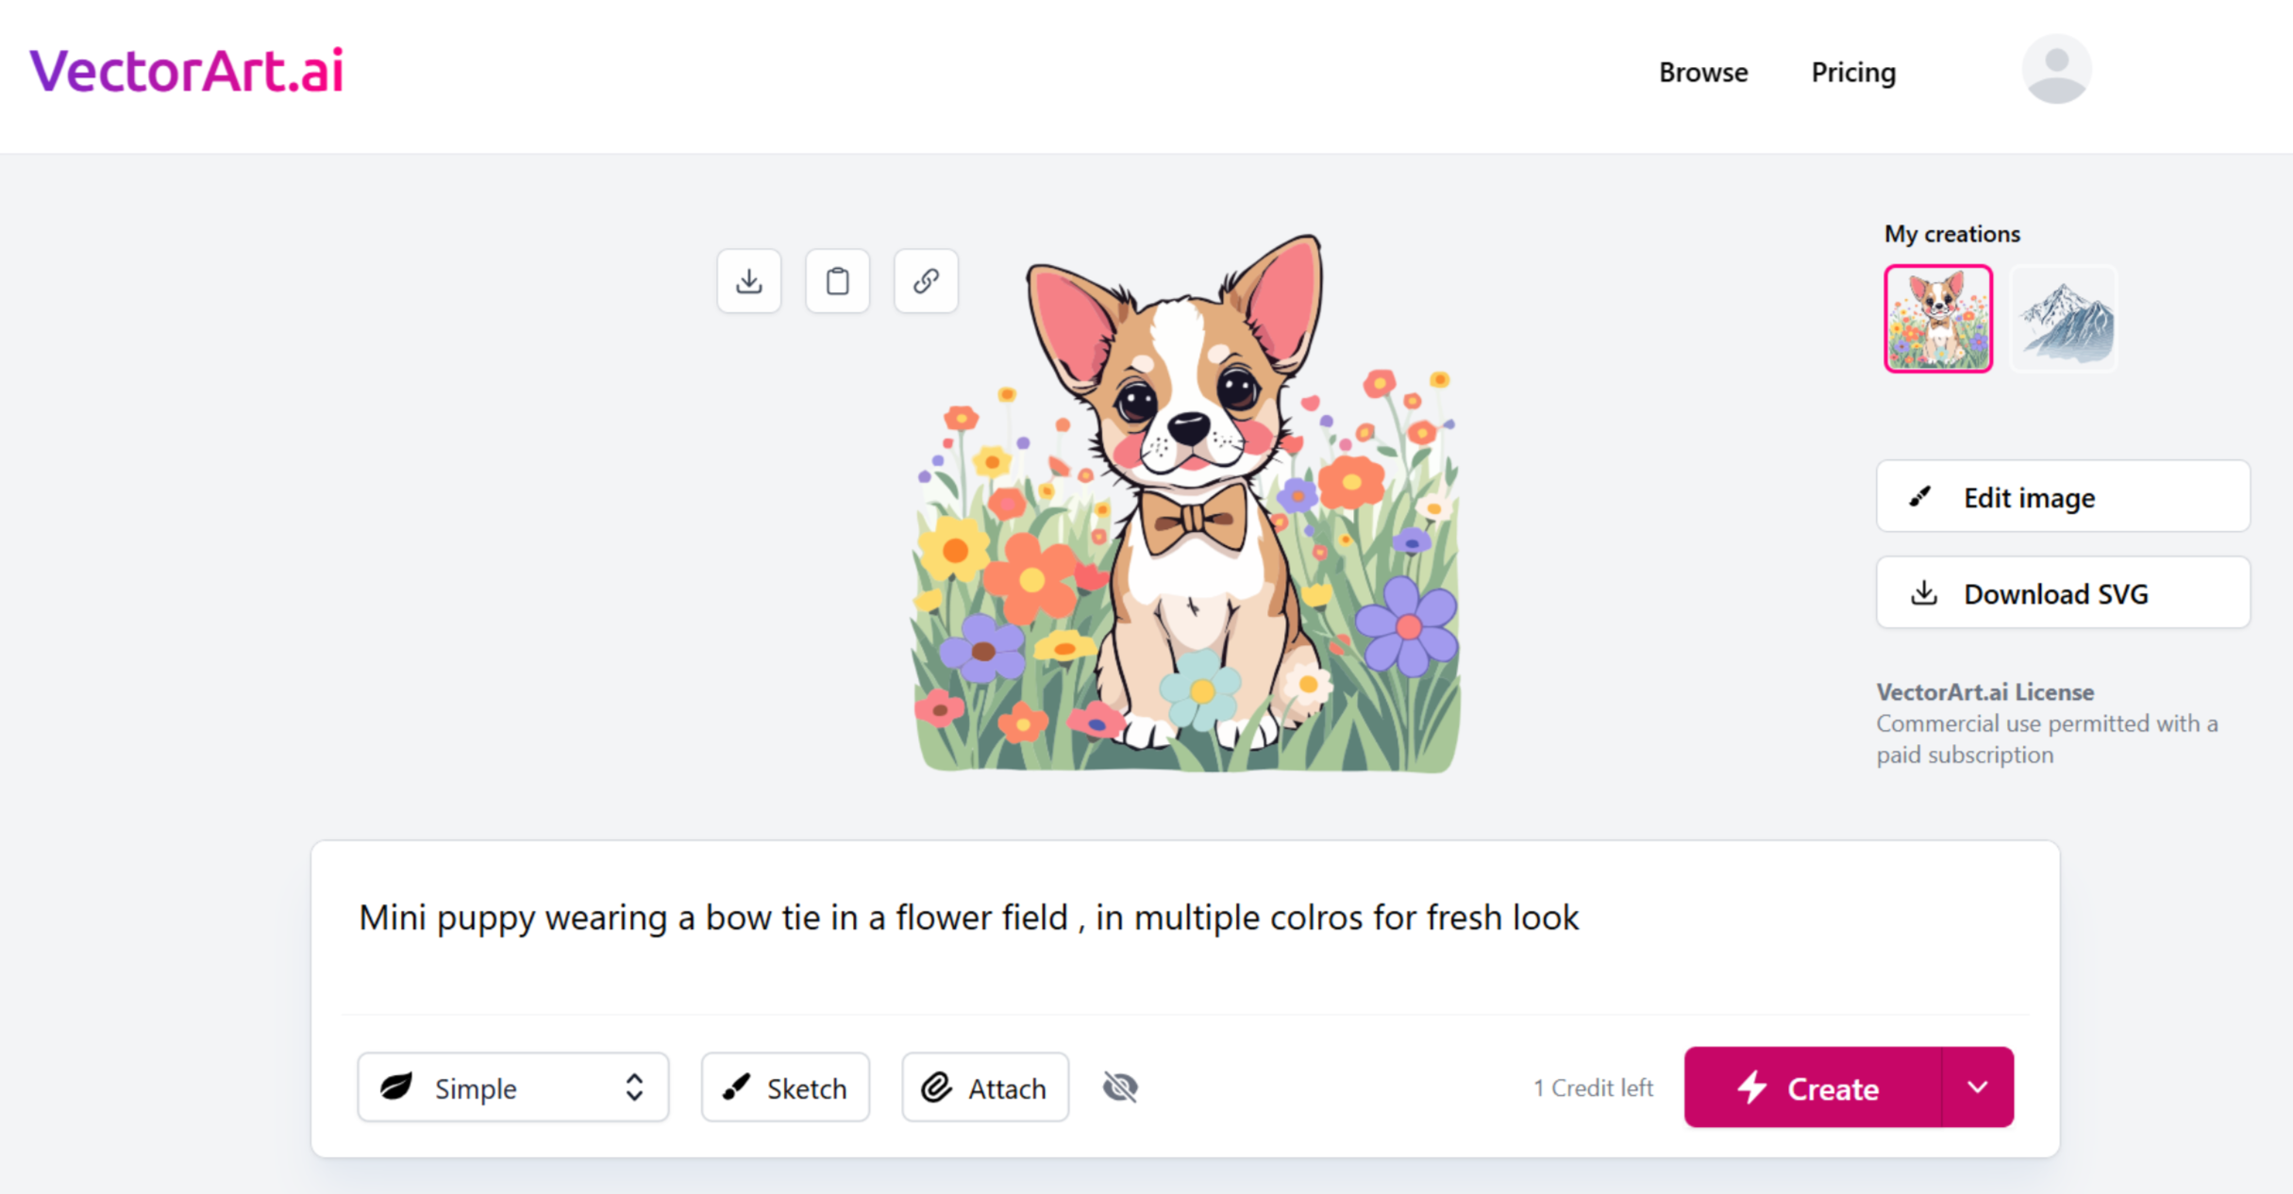Open Edit image with the pencil icon
2293x1194 pixels.
pyautogui.click(x=1920, y=497)
